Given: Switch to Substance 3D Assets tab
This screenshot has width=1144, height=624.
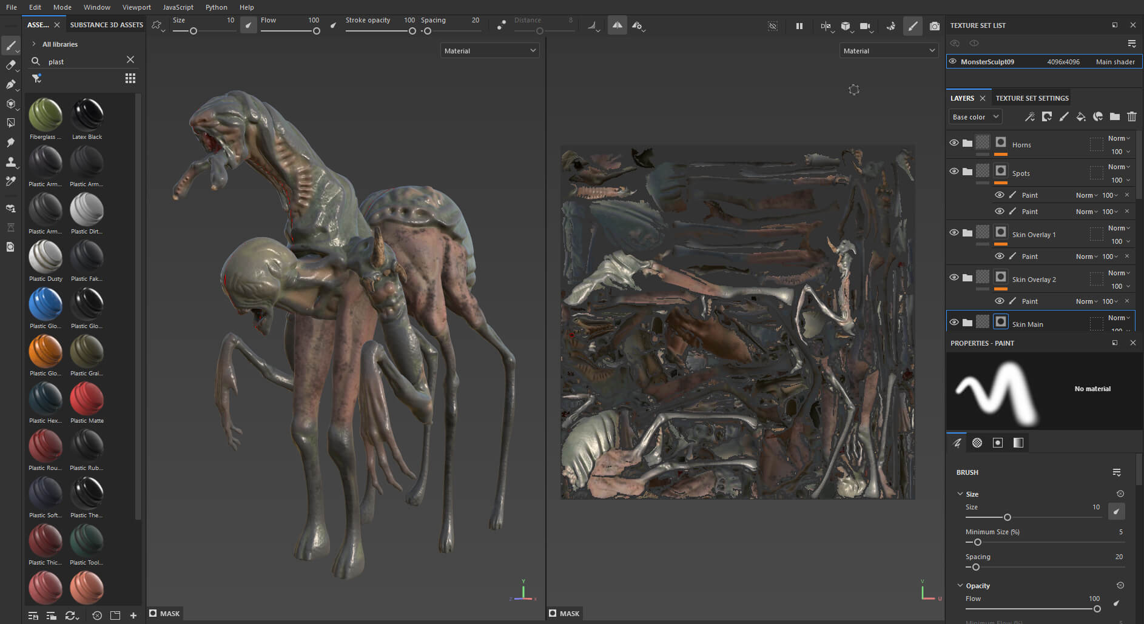Looking at the screenshot, I should click(106, 25).
